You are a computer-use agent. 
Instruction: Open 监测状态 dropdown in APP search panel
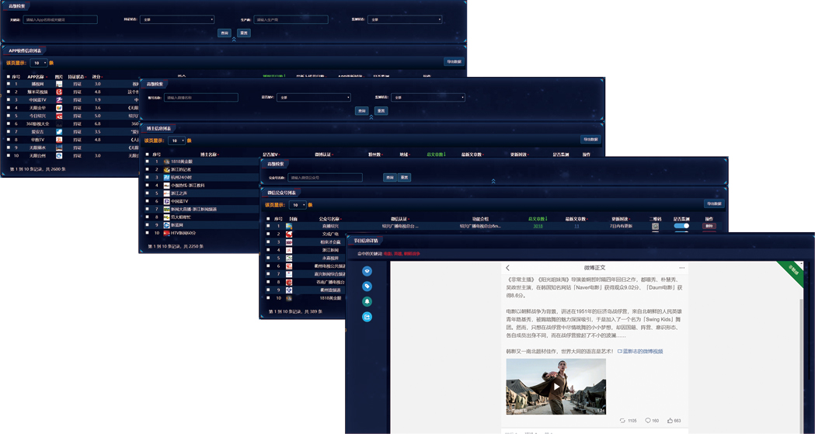click(x=404, y=19)
